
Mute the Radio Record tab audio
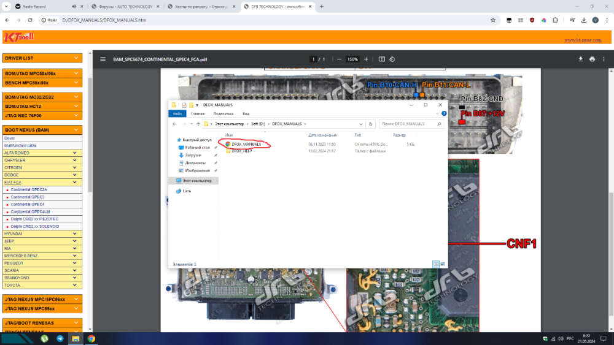tap(74, 7)
